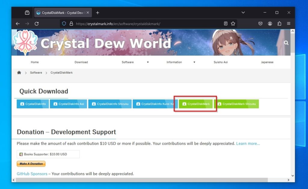Open the Pocket save icon
This screenshot has height=189, width=308.
[260, 24]
